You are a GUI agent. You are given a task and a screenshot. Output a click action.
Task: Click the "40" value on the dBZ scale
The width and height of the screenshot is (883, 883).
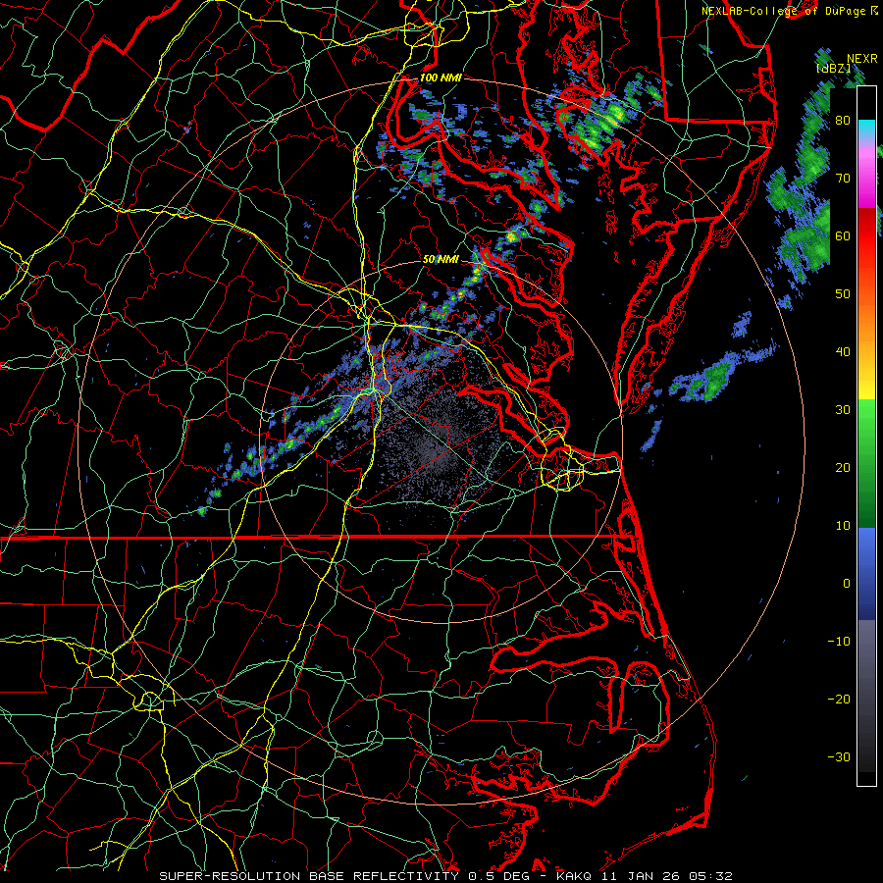click(x=843, y=352)
